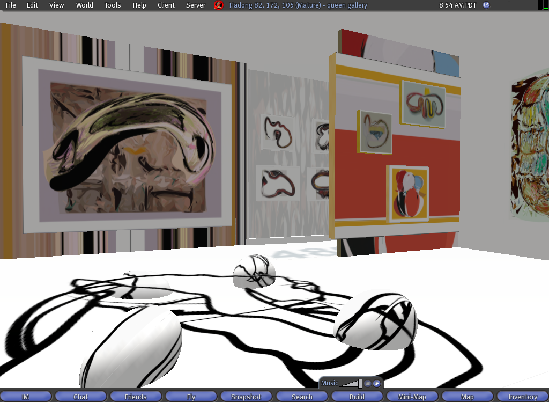
Task: Toggle Fly mode
Action: 191,397
